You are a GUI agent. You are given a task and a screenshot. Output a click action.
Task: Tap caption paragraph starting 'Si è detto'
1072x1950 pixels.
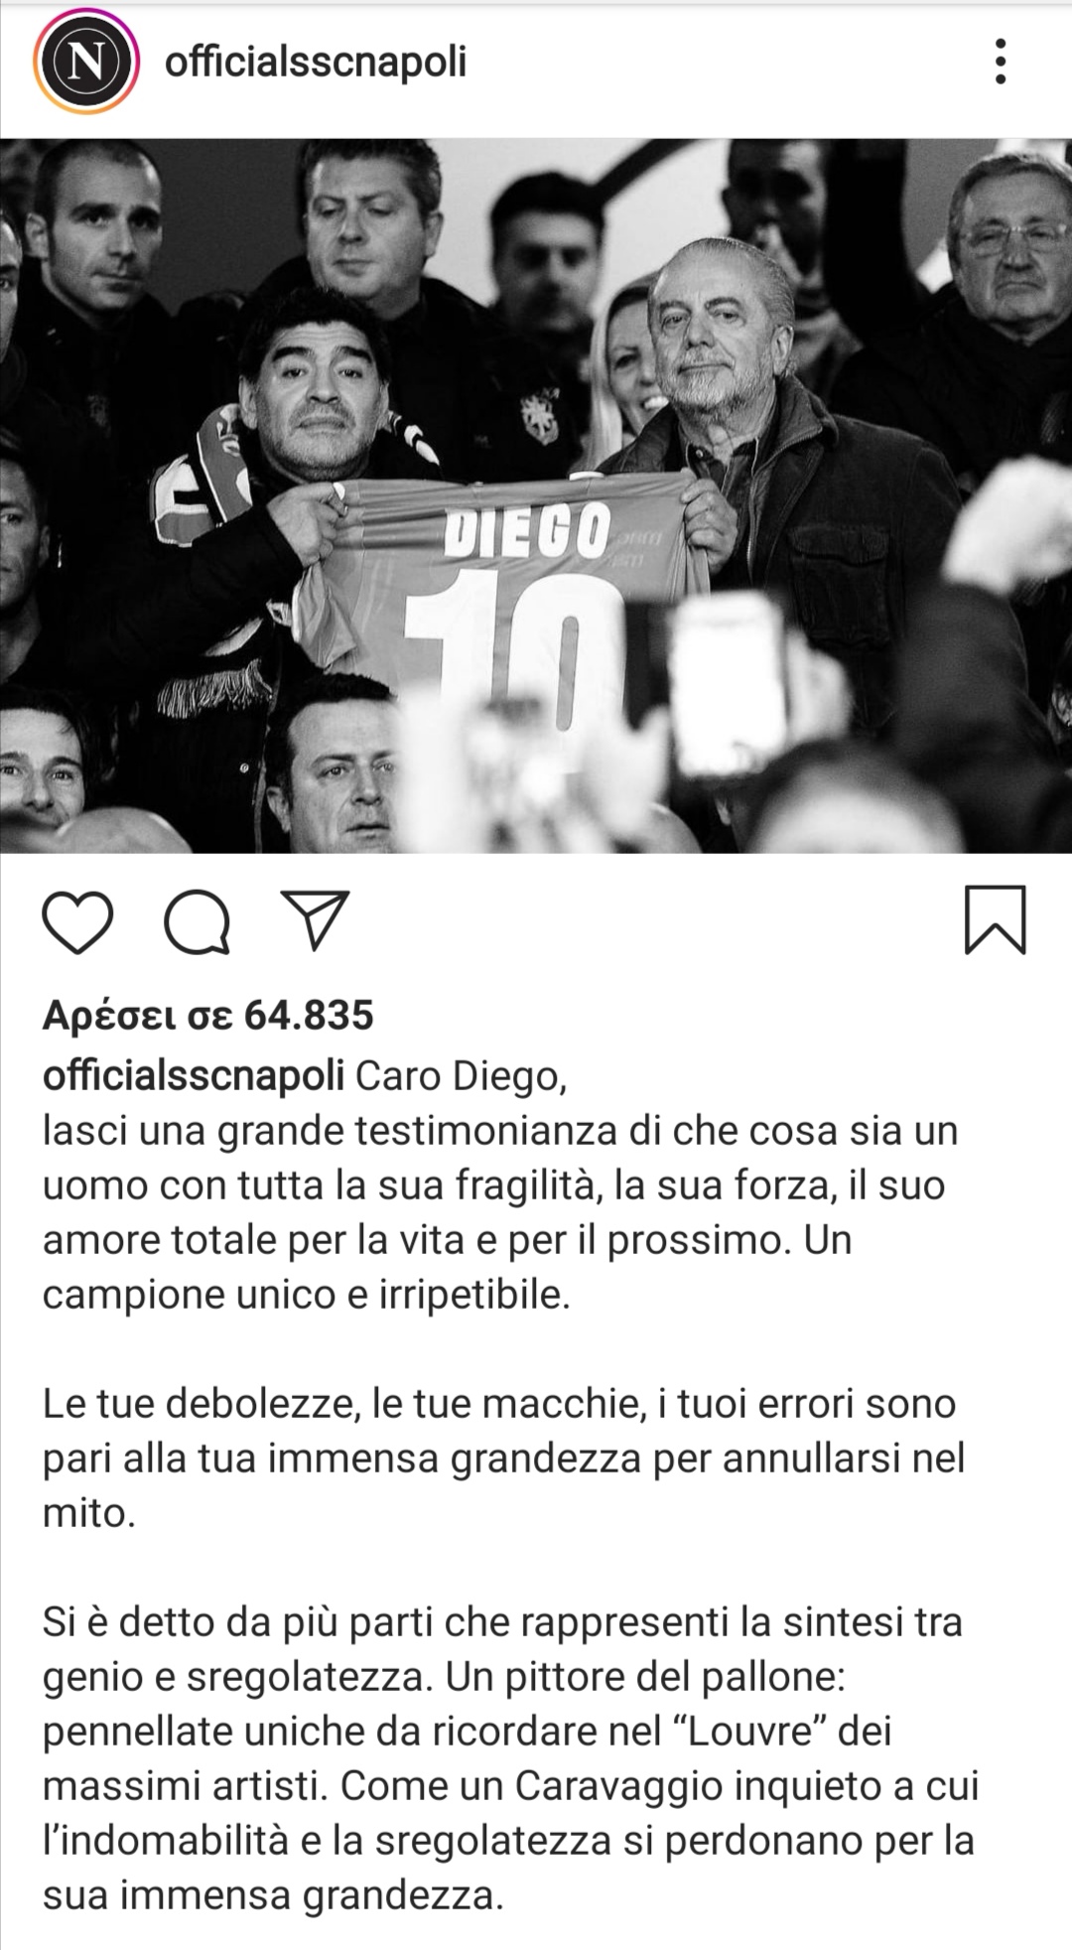511,1758
